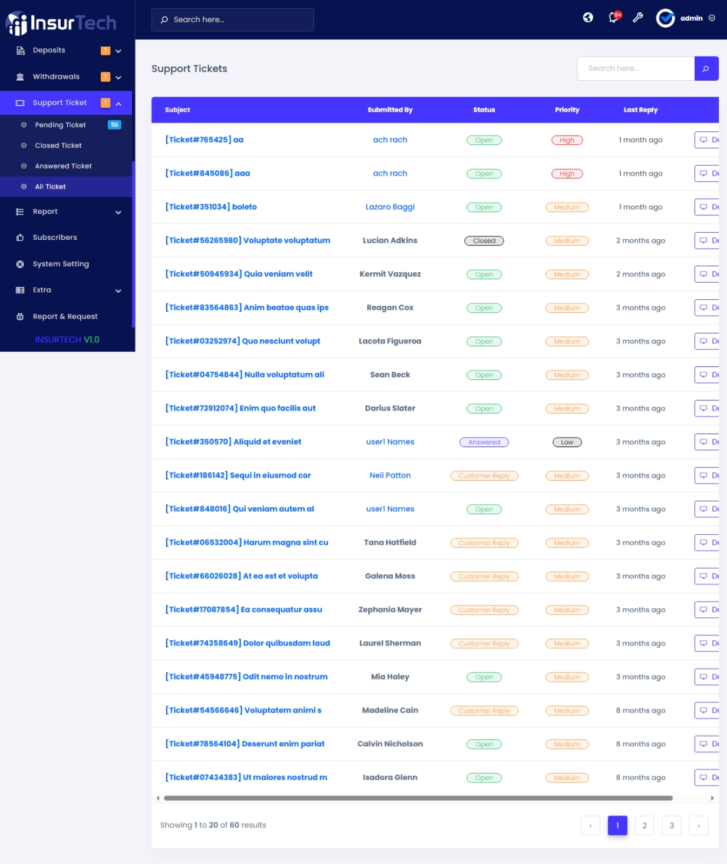Click Customer Reply badge for Tana Hatfield

484,543
